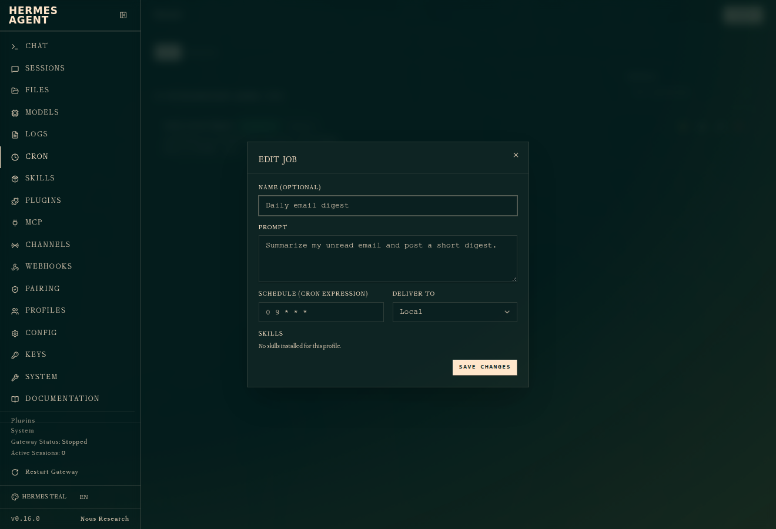Open Skills label in sidebar
Screen dimensions: 776x529
click(x=40, y=178)
